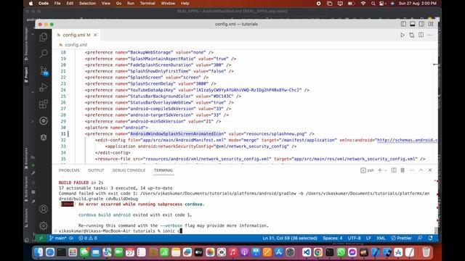Switch to the PROBLEMS tab
465x261 pixels.
pyautogui.click(x=69, y=170)
